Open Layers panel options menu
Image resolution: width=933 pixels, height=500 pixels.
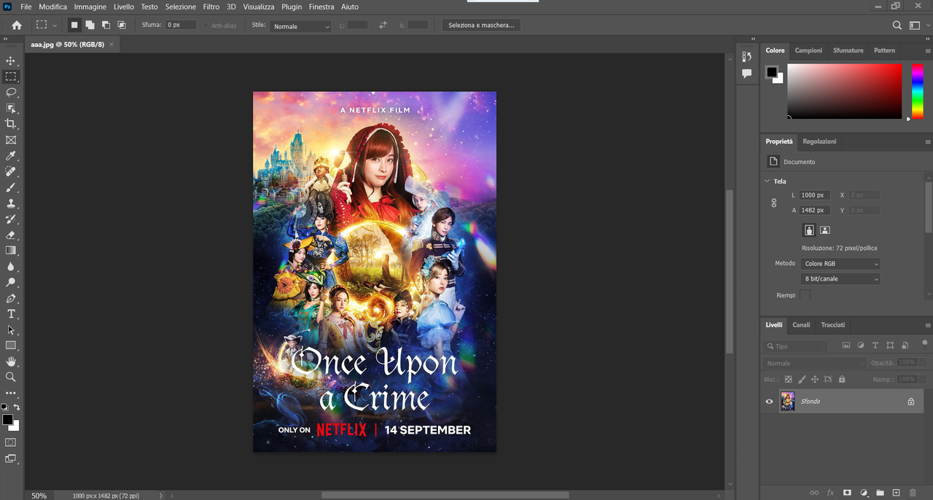point(928,325)
